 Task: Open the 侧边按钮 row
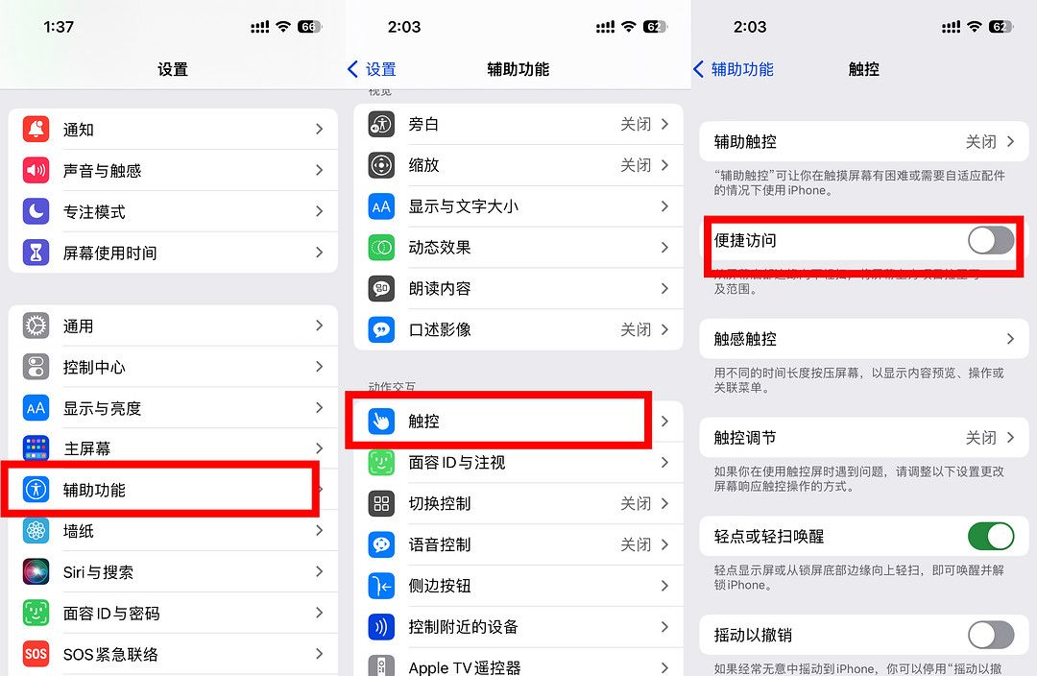pyautogui.click(x=518, y=586)
